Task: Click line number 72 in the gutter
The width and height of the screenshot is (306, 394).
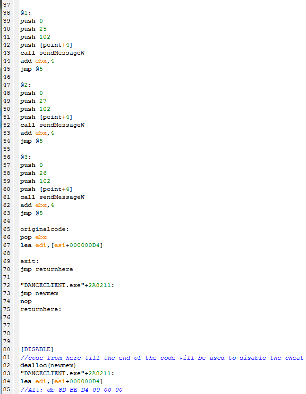Action: click(x=6, y=285)
